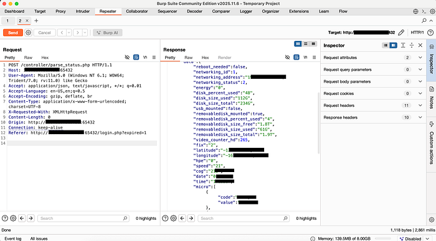Switch Inspector to docked column layout
This screenshot has width=436, height=241.
point(393,45)
